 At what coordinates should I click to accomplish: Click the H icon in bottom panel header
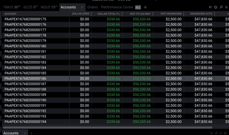211,133
